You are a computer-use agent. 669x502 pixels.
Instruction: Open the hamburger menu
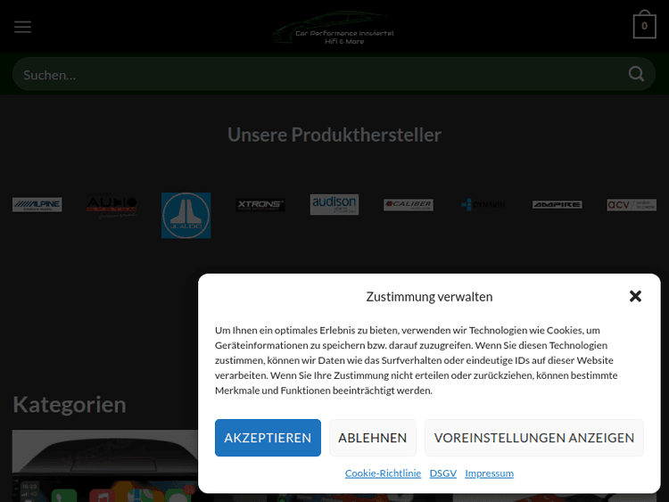(x=22, y=27)
